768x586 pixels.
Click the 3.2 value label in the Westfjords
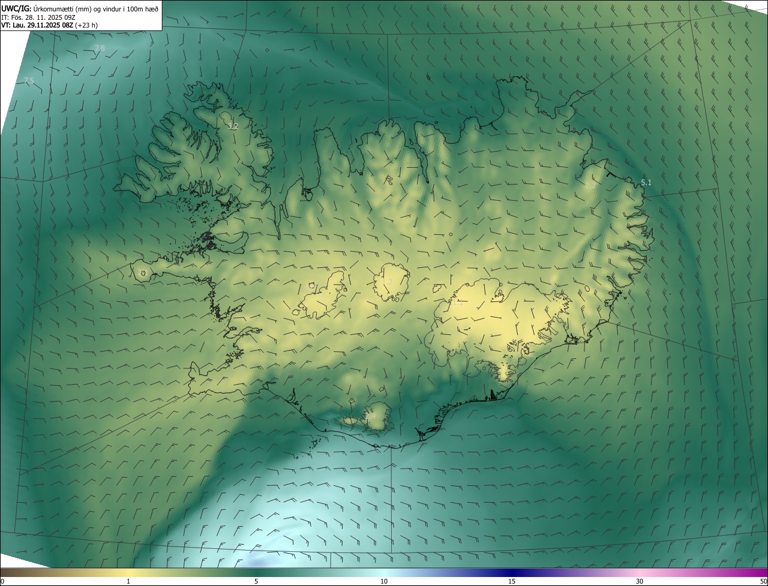[x=233, y=126]
